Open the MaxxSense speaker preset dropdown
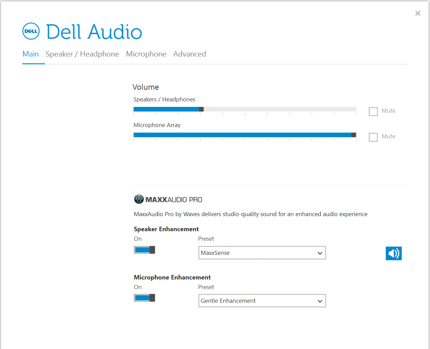Image resolution: width=430 pixels, height=349 pixels. 262,253
